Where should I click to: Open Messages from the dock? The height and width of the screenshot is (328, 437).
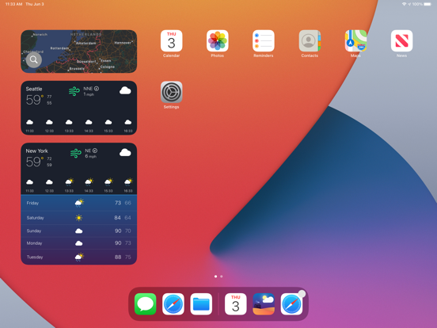point(145,304)
